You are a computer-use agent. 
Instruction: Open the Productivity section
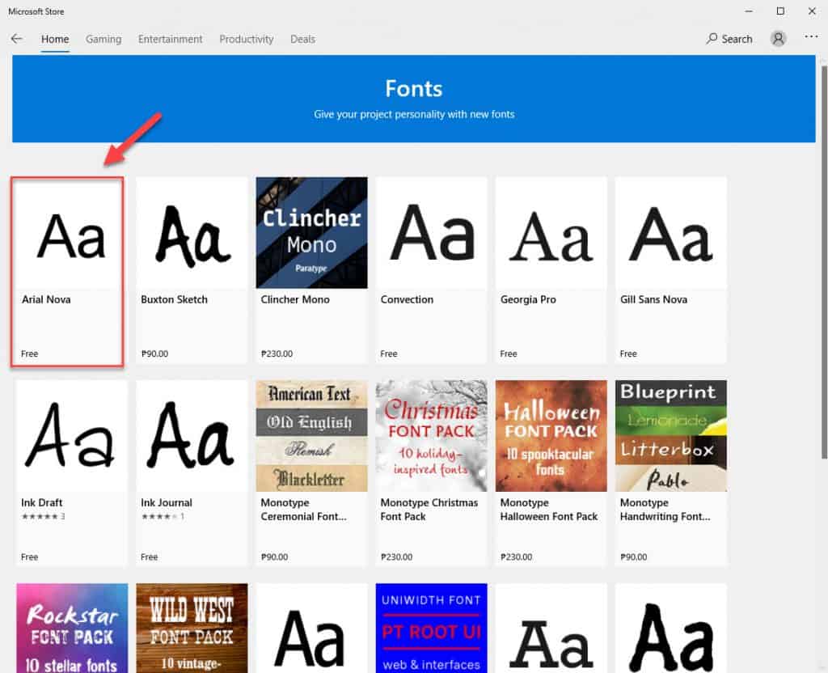tap(246, 38)
